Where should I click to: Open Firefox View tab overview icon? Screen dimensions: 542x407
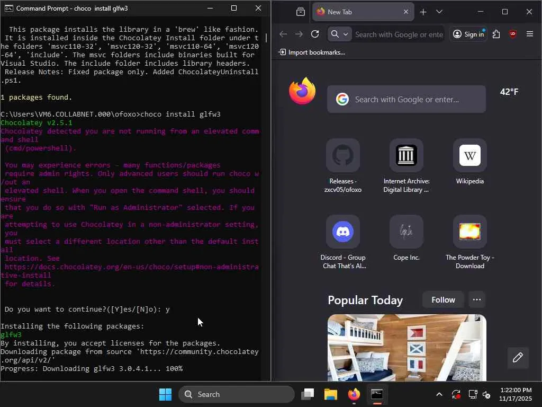pos(301,12)
